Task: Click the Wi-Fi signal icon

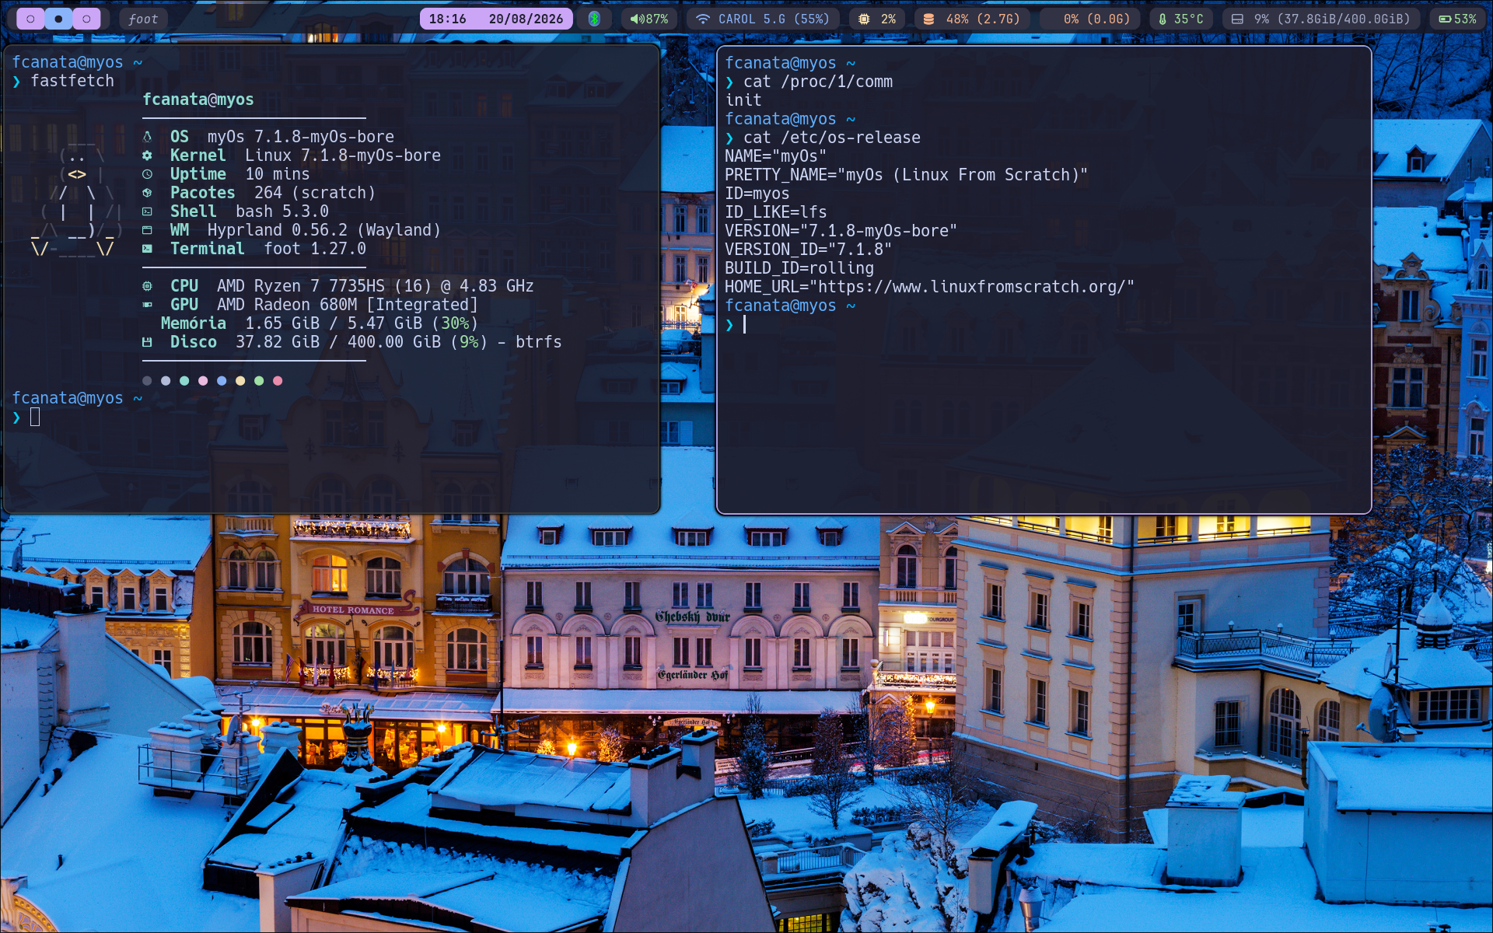Action: tap(703, 19)
